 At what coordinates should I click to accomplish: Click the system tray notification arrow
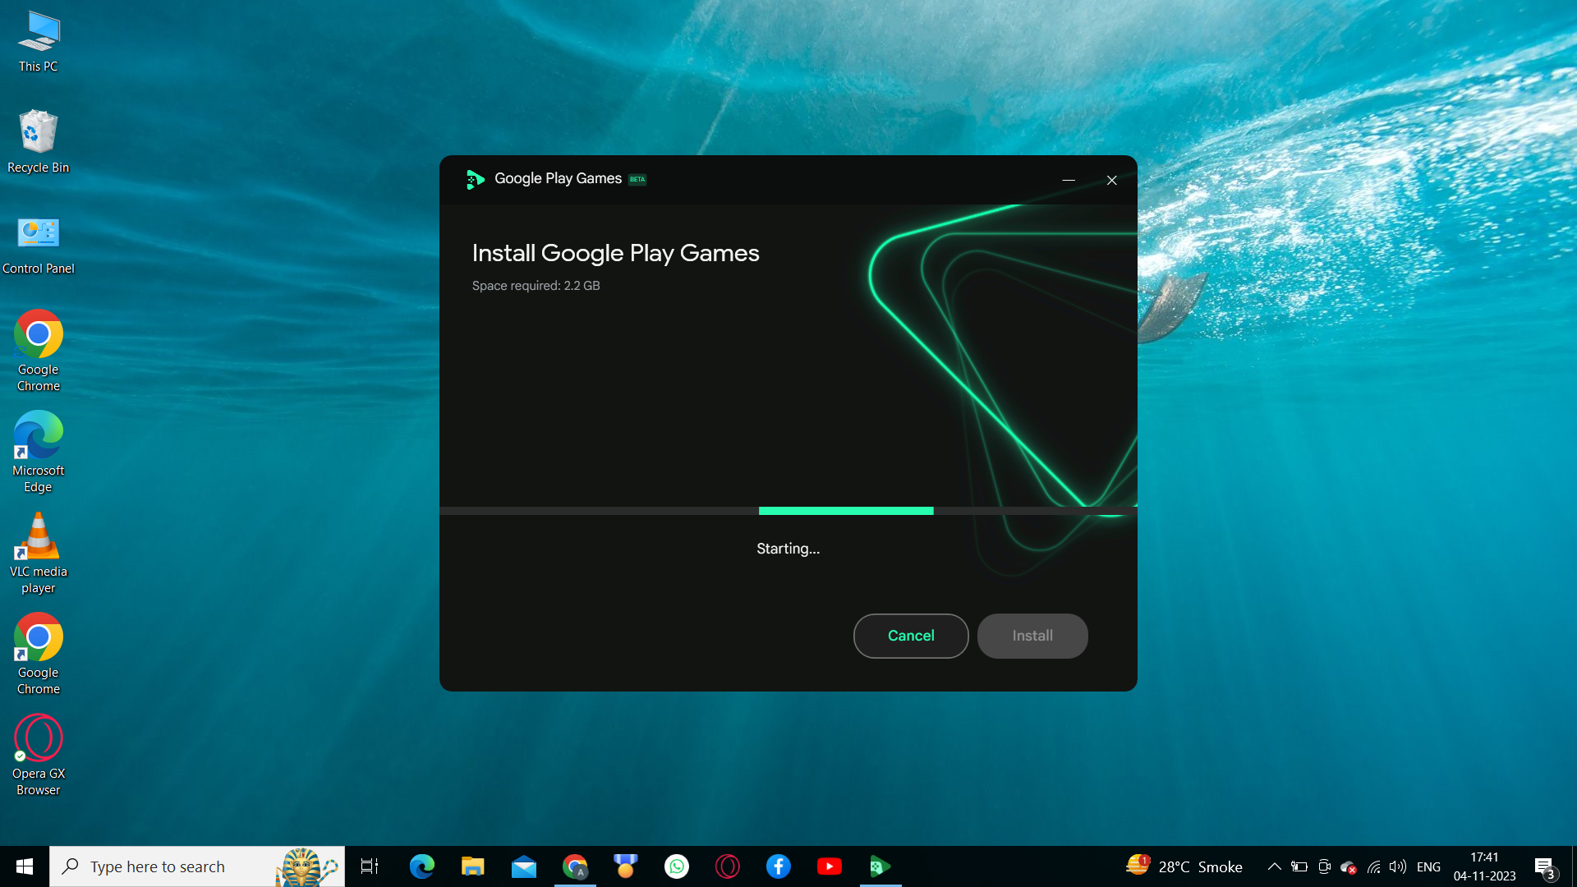[x=1274, y=866]
